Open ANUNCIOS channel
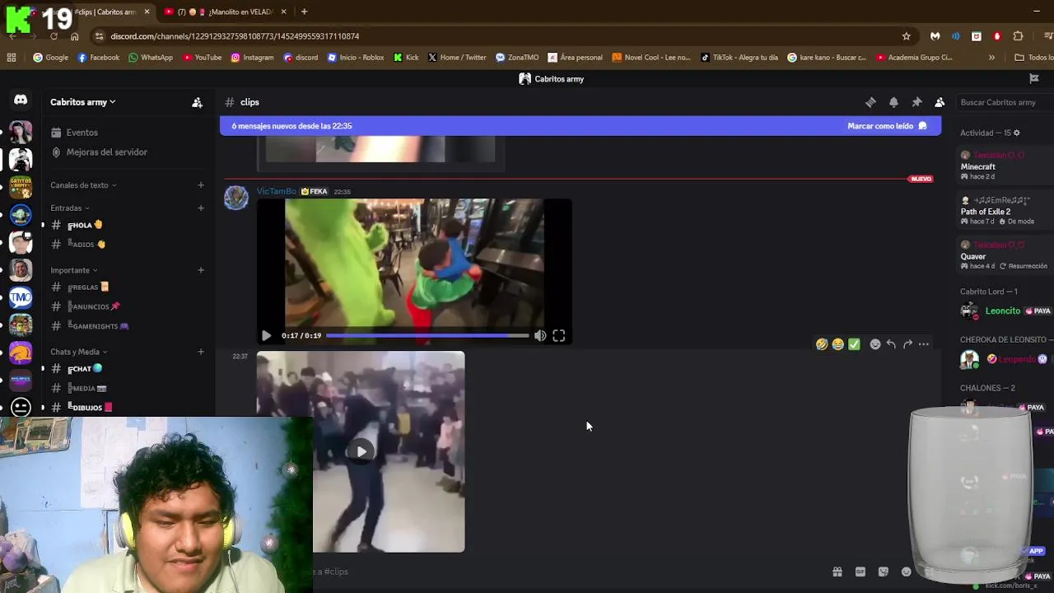Screen dimensions: 1054x593 (127, 306)
